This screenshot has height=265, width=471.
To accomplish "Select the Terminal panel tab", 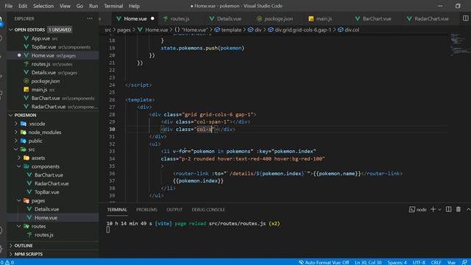I will pyautogui.click(x=117, y=209).
